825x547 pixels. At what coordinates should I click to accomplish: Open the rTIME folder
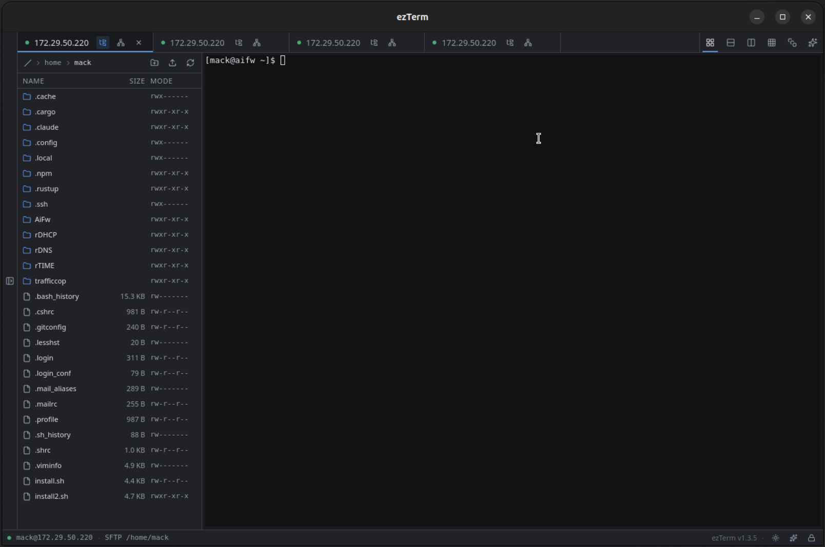110,266
